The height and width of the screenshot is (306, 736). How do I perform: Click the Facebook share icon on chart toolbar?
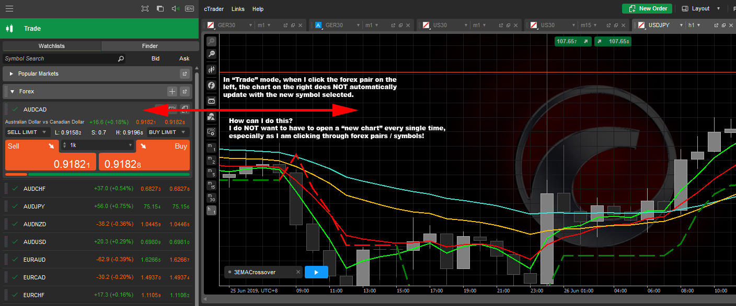[x=212, y=85]
